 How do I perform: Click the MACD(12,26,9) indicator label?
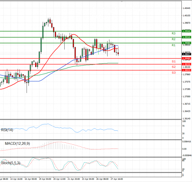click(x=17, y=143)
